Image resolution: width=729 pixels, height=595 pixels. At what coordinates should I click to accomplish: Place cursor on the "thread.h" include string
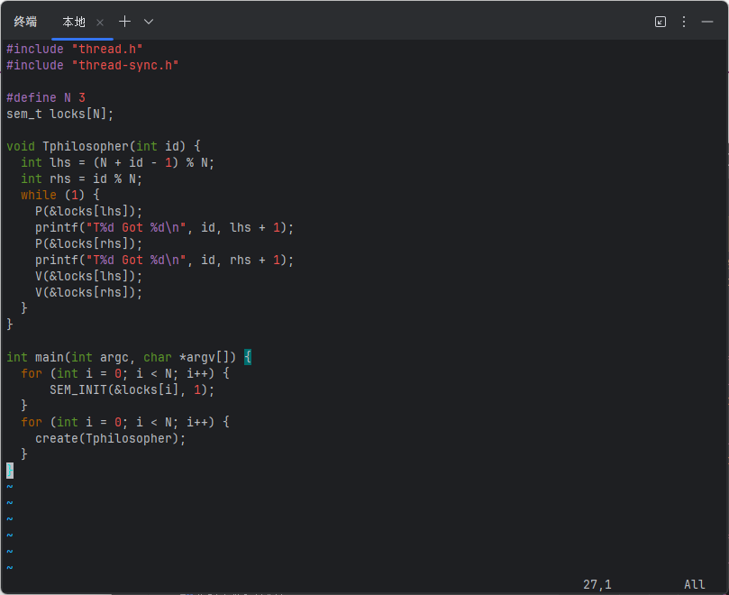tap(107, 49)
